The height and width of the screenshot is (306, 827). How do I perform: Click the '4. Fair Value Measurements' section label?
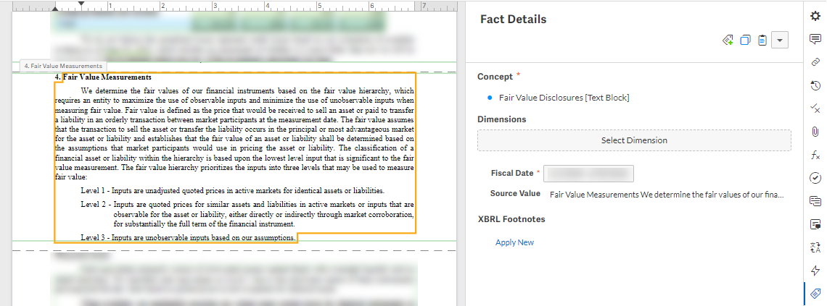63,66
